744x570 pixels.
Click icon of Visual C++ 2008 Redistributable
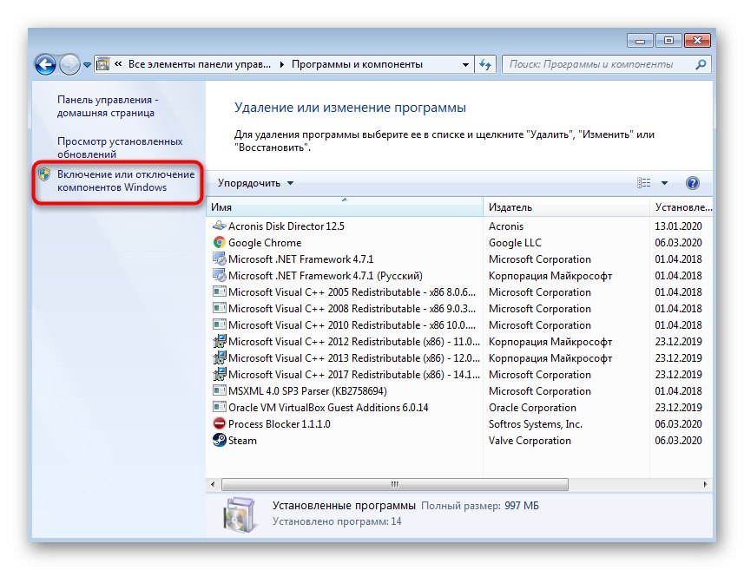[220, 308]
